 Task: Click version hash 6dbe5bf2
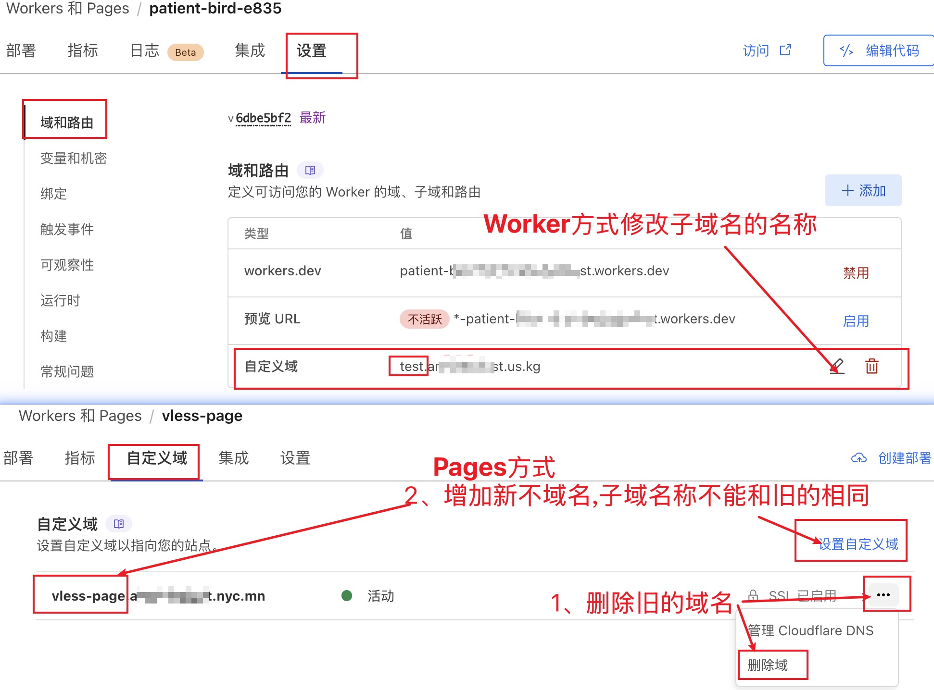click(x=263, y=118)
